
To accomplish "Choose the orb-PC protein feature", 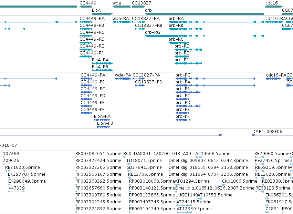I will coord(182,99).
